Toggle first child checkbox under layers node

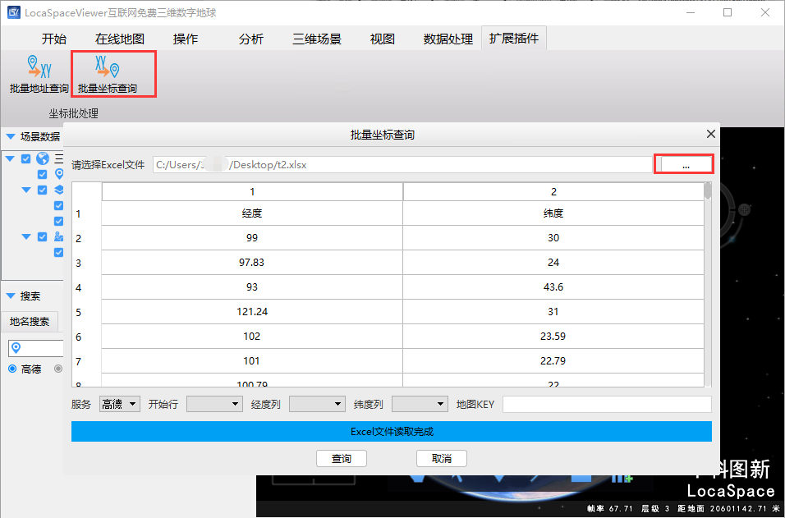pyautogui.click(x=58, y=205)
